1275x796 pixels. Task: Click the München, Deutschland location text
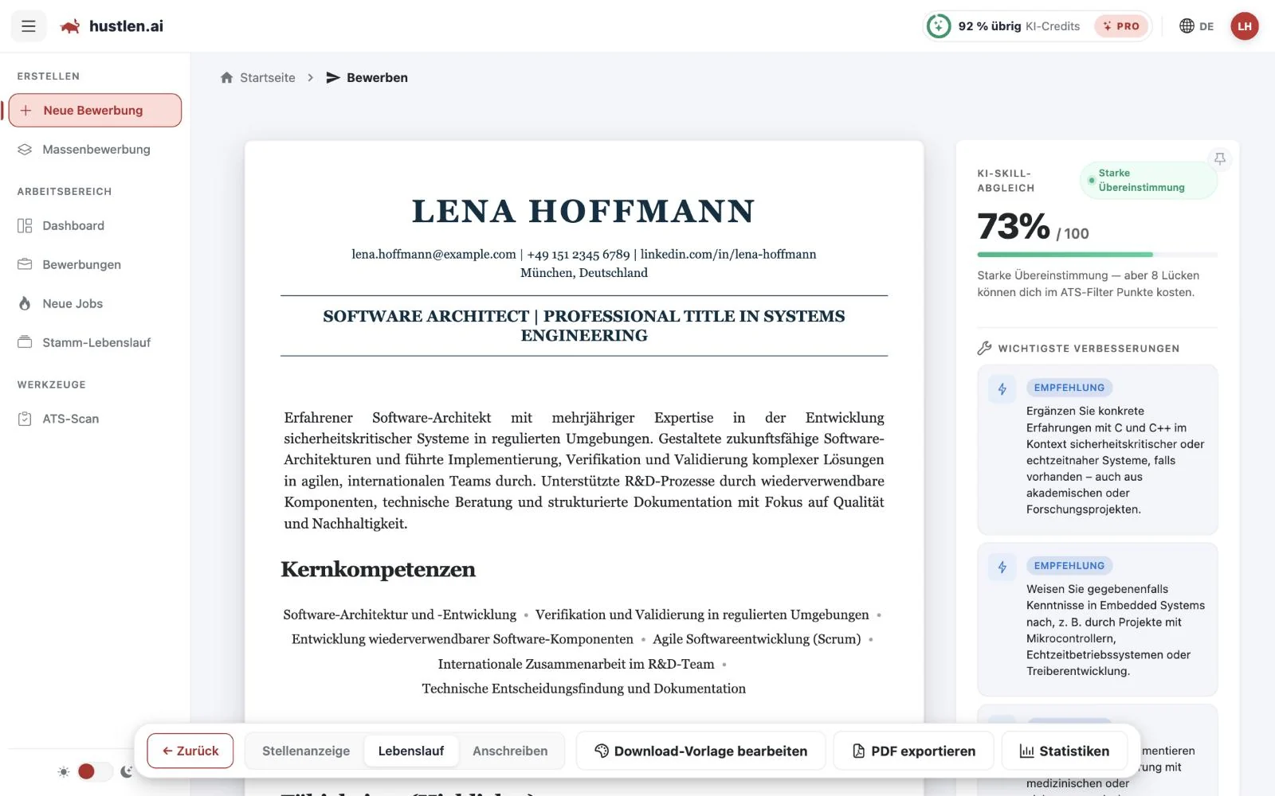584,273
